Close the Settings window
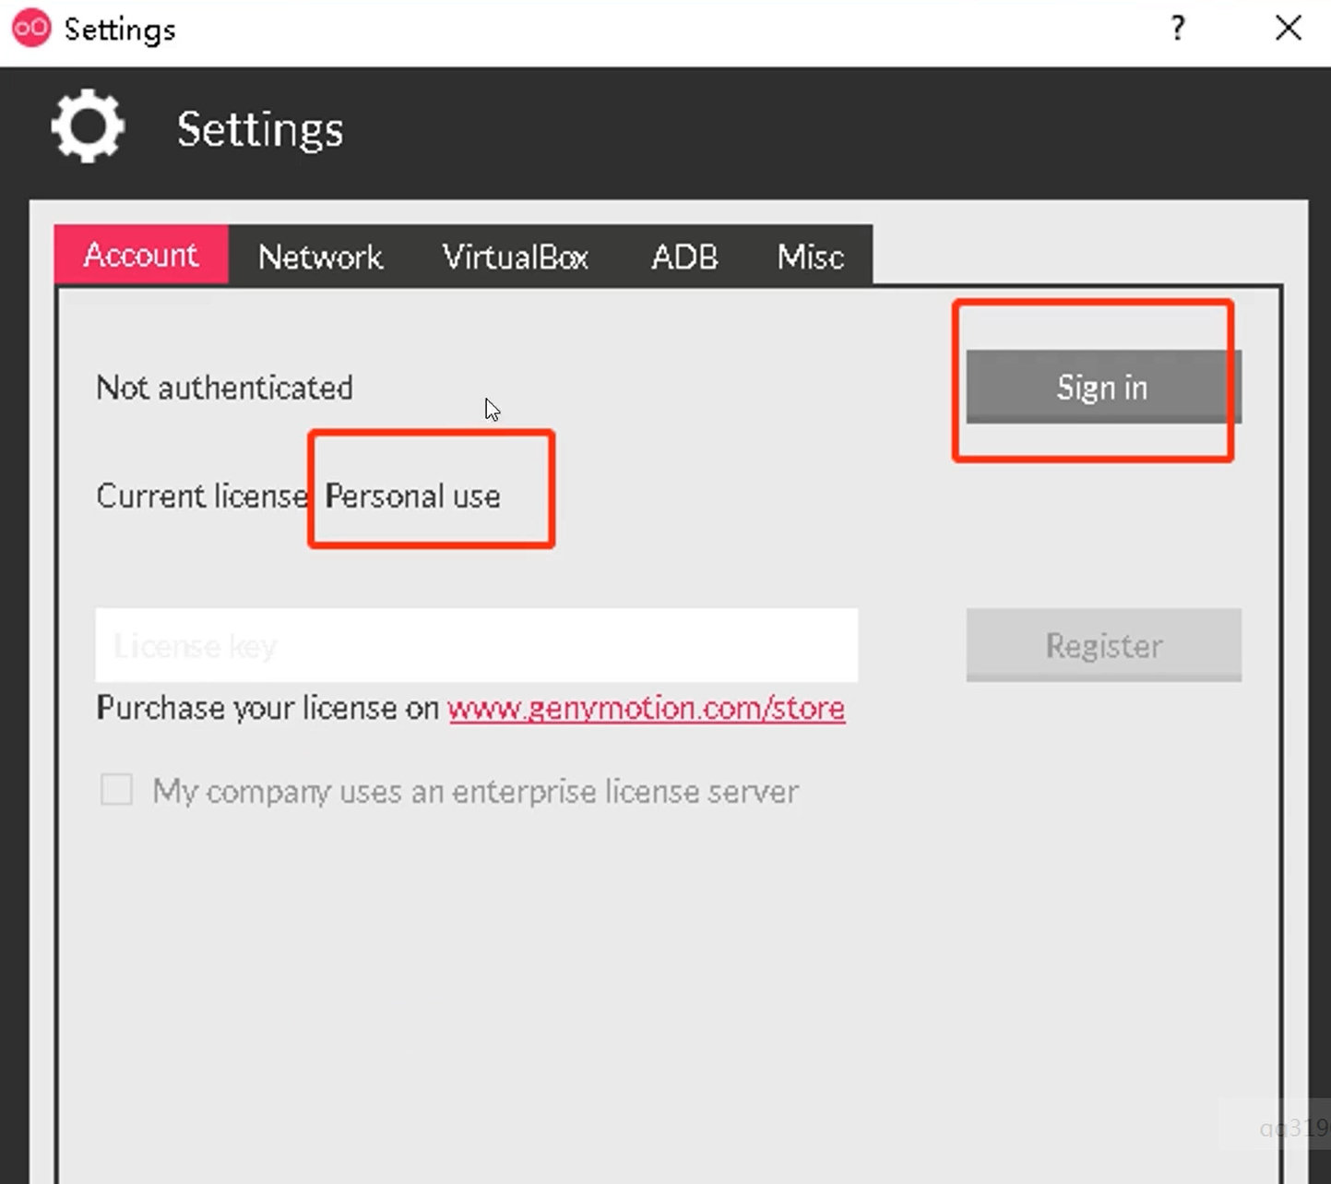 pos(1289,29)
